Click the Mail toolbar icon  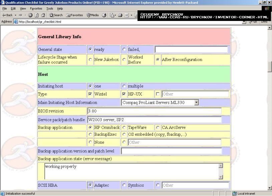[x=112, y=15]
